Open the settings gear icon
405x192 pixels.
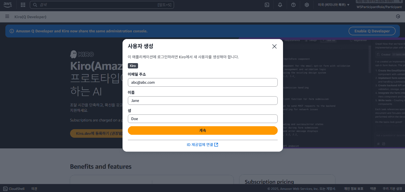coord(307,5)
